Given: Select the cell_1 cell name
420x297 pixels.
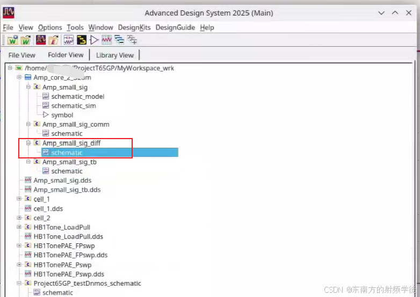Looking at the screenshot, I should 41,199.
